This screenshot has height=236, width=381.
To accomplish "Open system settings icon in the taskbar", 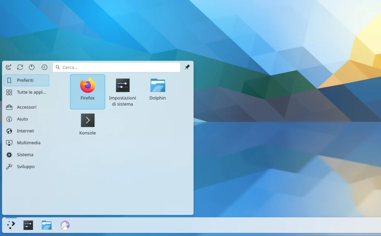I will tap(28, 225).
